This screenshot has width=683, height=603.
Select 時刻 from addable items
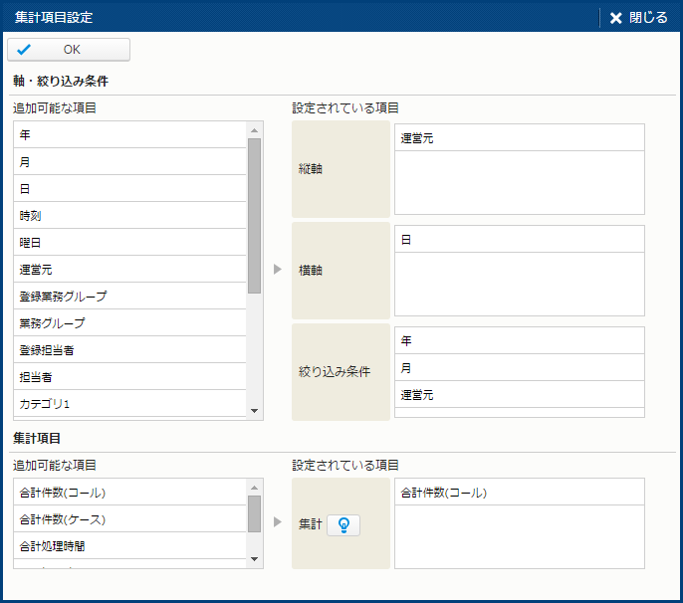pos(129,215)
